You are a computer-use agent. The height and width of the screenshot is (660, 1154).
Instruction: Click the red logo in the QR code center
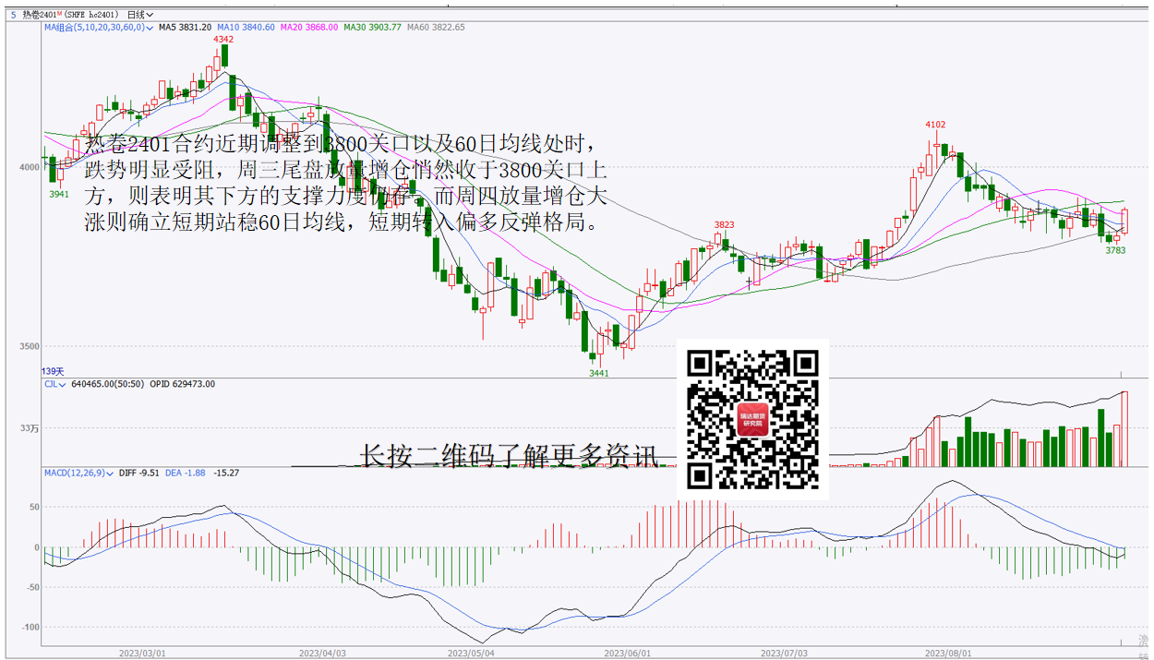tap(752, 420)
